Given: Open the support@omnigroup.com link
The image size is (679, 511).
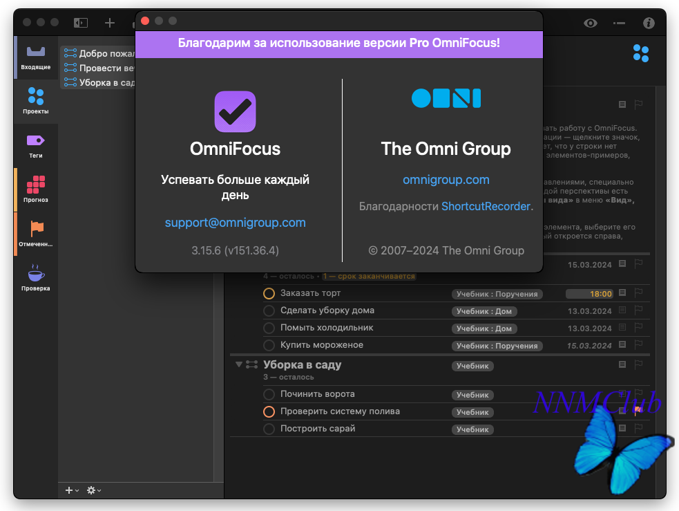Looking at the screenshot, I should [x=235, y=223].
